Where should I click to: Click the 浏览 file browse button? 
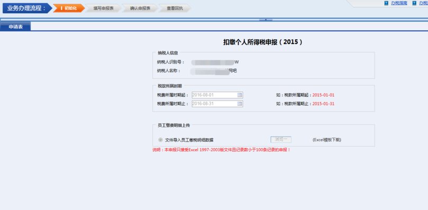coord(281,140)
